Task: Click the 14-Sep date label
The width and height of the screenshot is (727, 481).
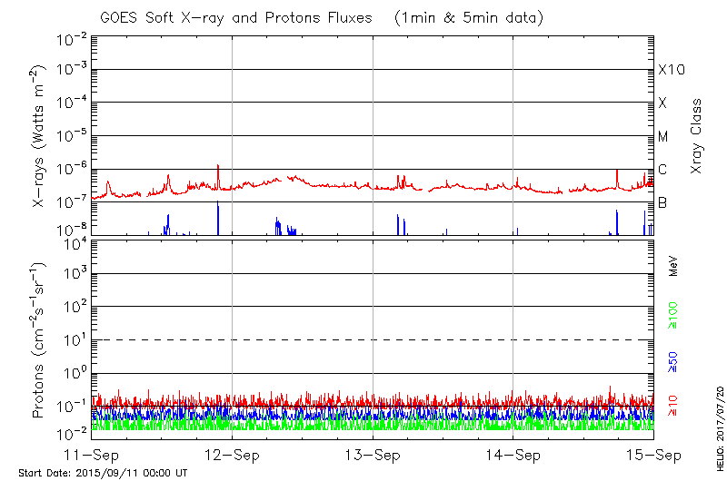Action: 513,455
